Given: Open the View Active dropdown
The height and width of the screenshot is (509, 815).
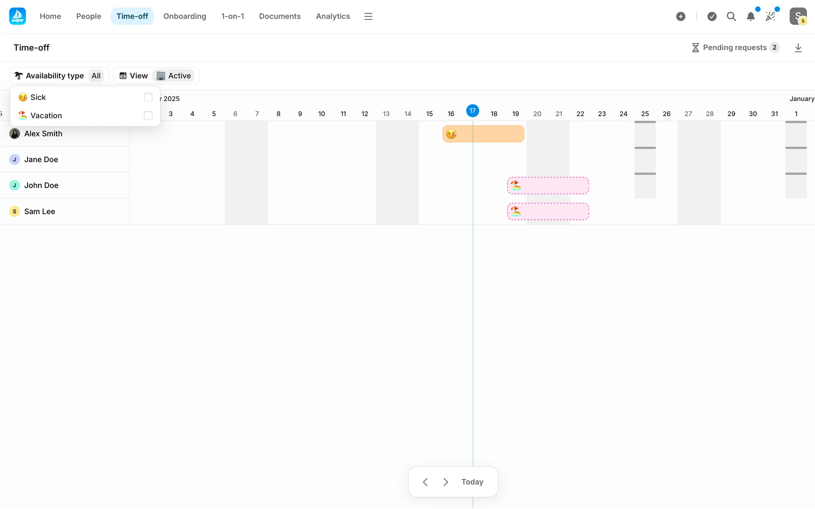Looking at the screenshot, I should click(x=156, y=76).
